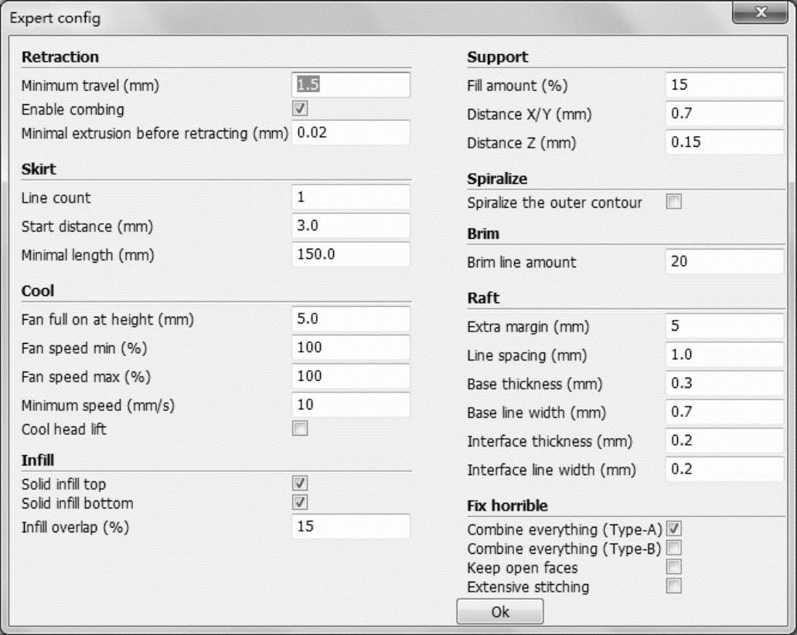Toggle the Enable combing checkbox
Screen dimensions: 797x635
point(300,109)
